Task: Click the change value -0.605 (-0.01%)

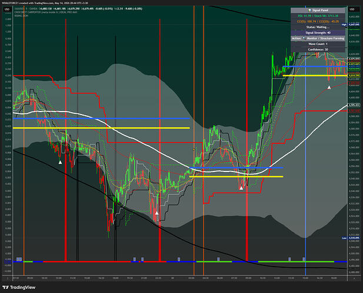Action: 104,9
